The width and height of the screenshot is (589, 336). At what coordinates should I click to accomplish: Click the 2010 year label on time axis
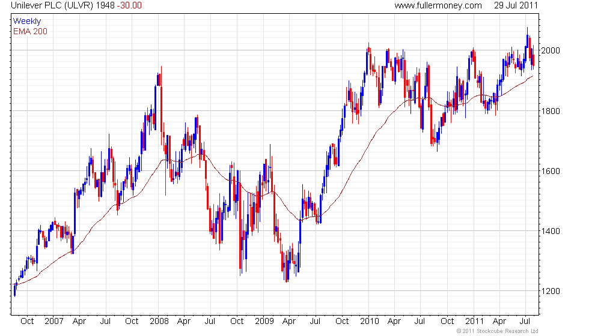[369, 322]
